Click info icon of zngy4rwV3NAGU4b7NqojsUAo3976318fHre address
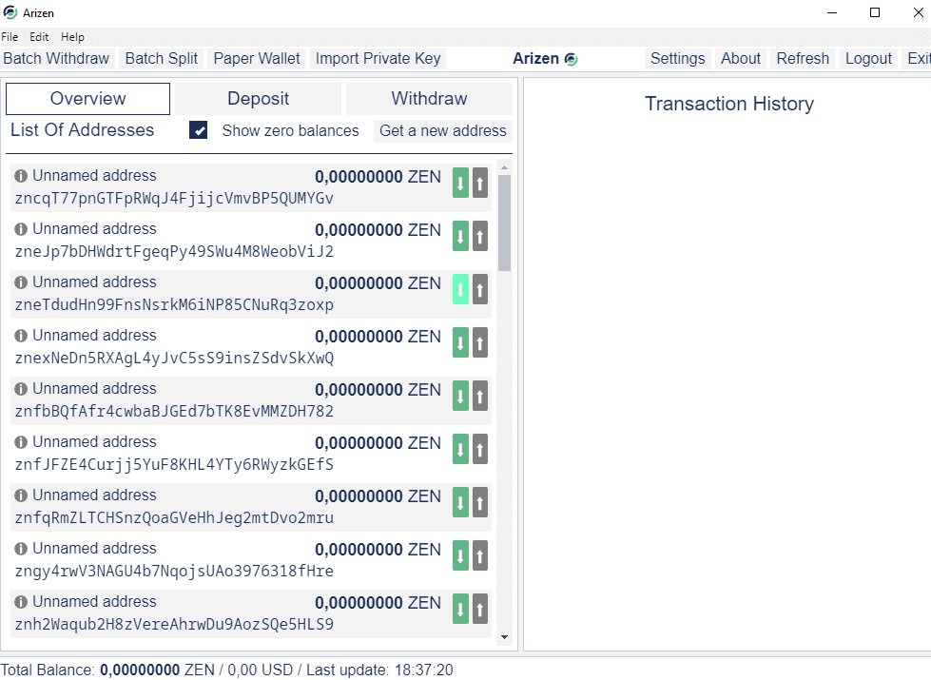 point(21,549)
